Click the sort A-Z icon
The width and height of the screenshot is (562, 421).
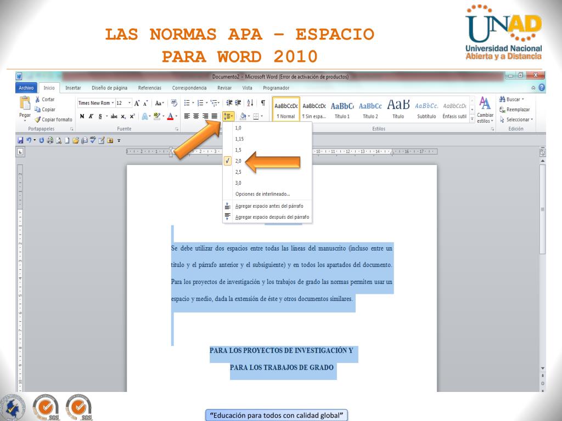coord(250,103)
